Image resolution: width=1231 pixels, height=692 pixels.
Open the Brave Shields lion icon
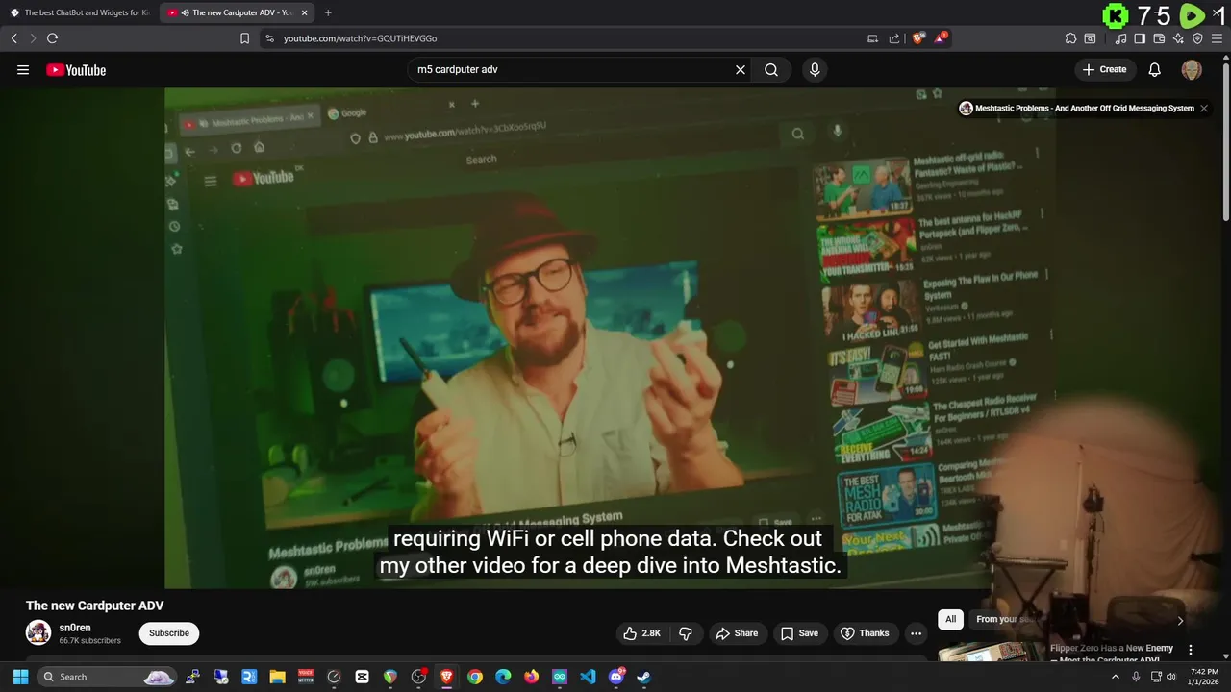(918, 38)
